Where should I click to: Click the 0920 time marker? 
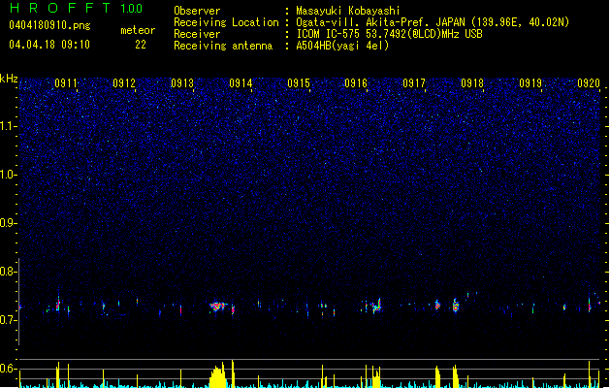(589, 83)
